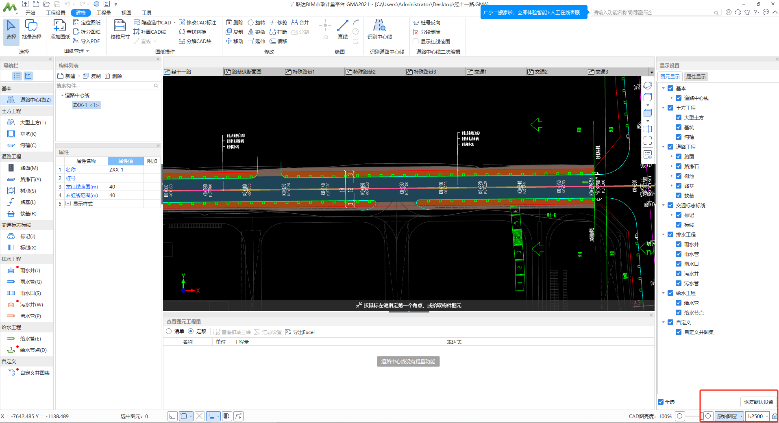Expand 隐藏选中CAD dropdown arrow
Image resolution: width=779 pixels, height=423 pixels.
point(175,23)
